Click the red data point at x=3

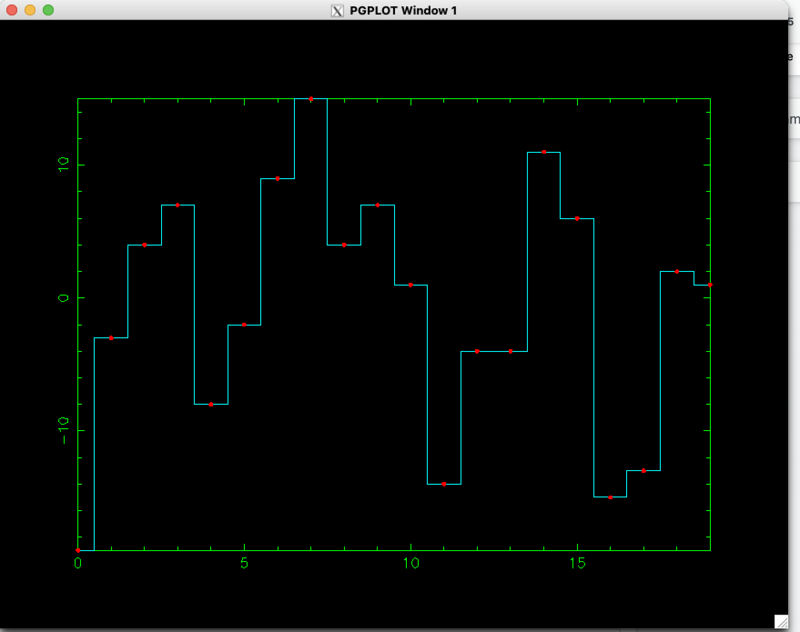pyautogui.click(x=177, y=205)
